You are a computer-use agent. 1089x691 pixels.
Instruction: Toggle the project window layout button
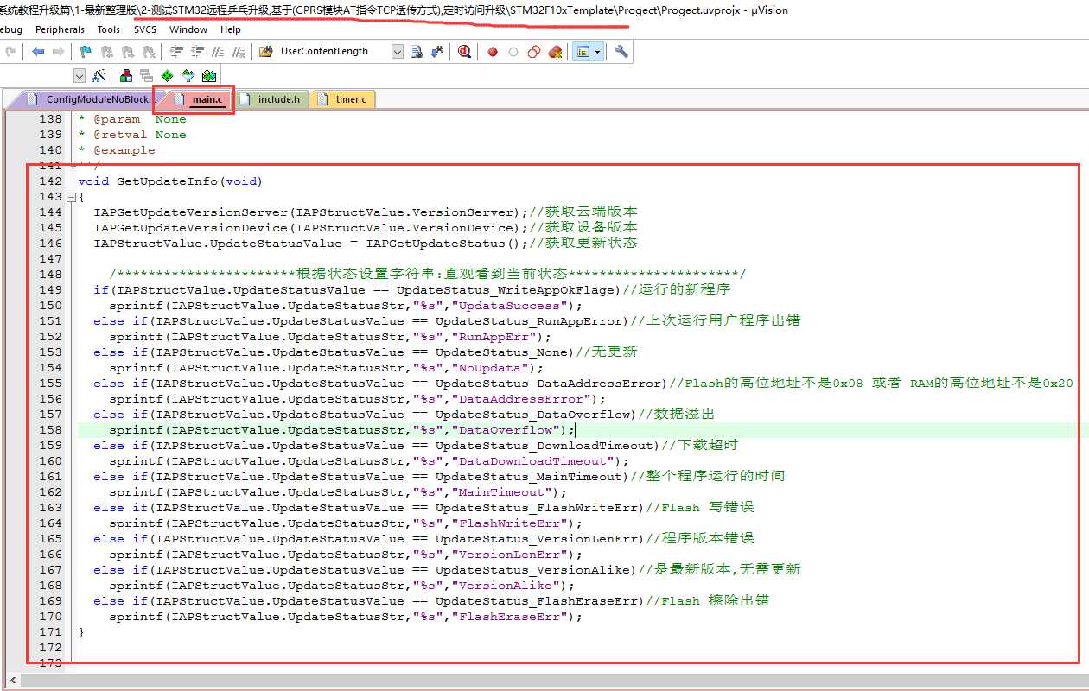(583, 52)
